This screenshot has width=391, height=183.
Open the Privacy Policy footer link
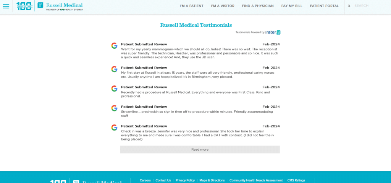tap(185, 180)
